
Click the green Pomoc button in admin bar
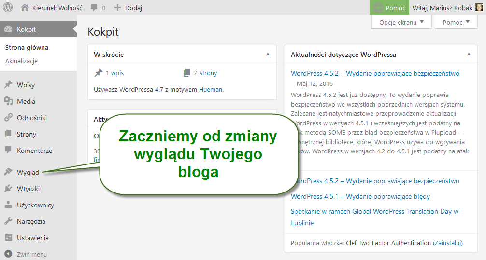389,8
